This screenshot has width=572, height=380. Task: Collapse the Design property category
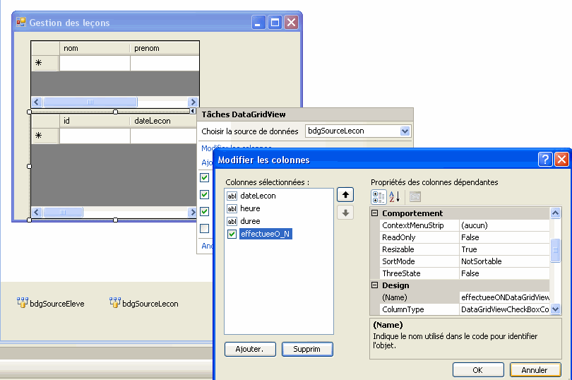click(375, 285)
